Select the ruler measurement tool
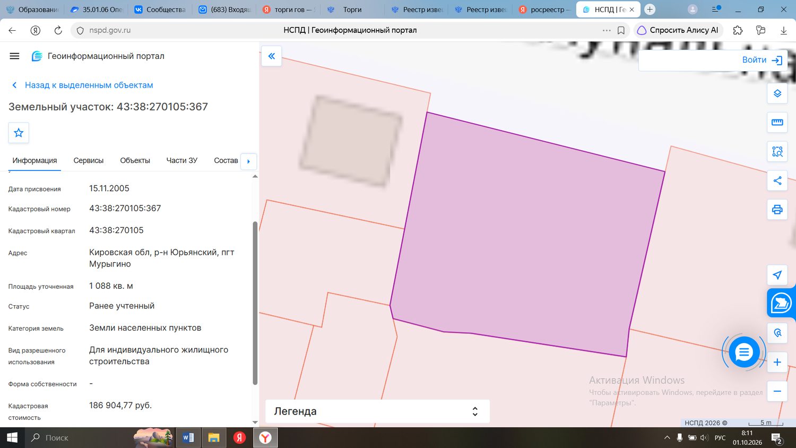The height and width of the screenshot is (448, 796). [x=777, y=123]
